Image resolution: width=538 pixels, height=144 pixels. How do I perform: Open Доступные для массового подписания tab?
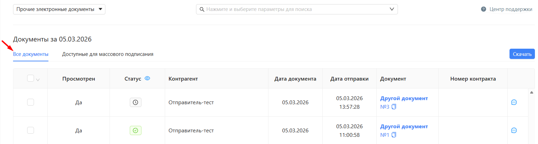[107, 54]
